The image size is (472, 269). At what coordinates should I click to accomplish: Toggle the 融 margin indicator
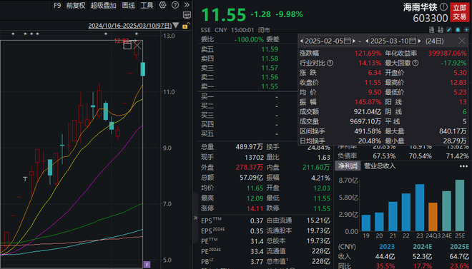pyautogui.click(x=440, y=30)
